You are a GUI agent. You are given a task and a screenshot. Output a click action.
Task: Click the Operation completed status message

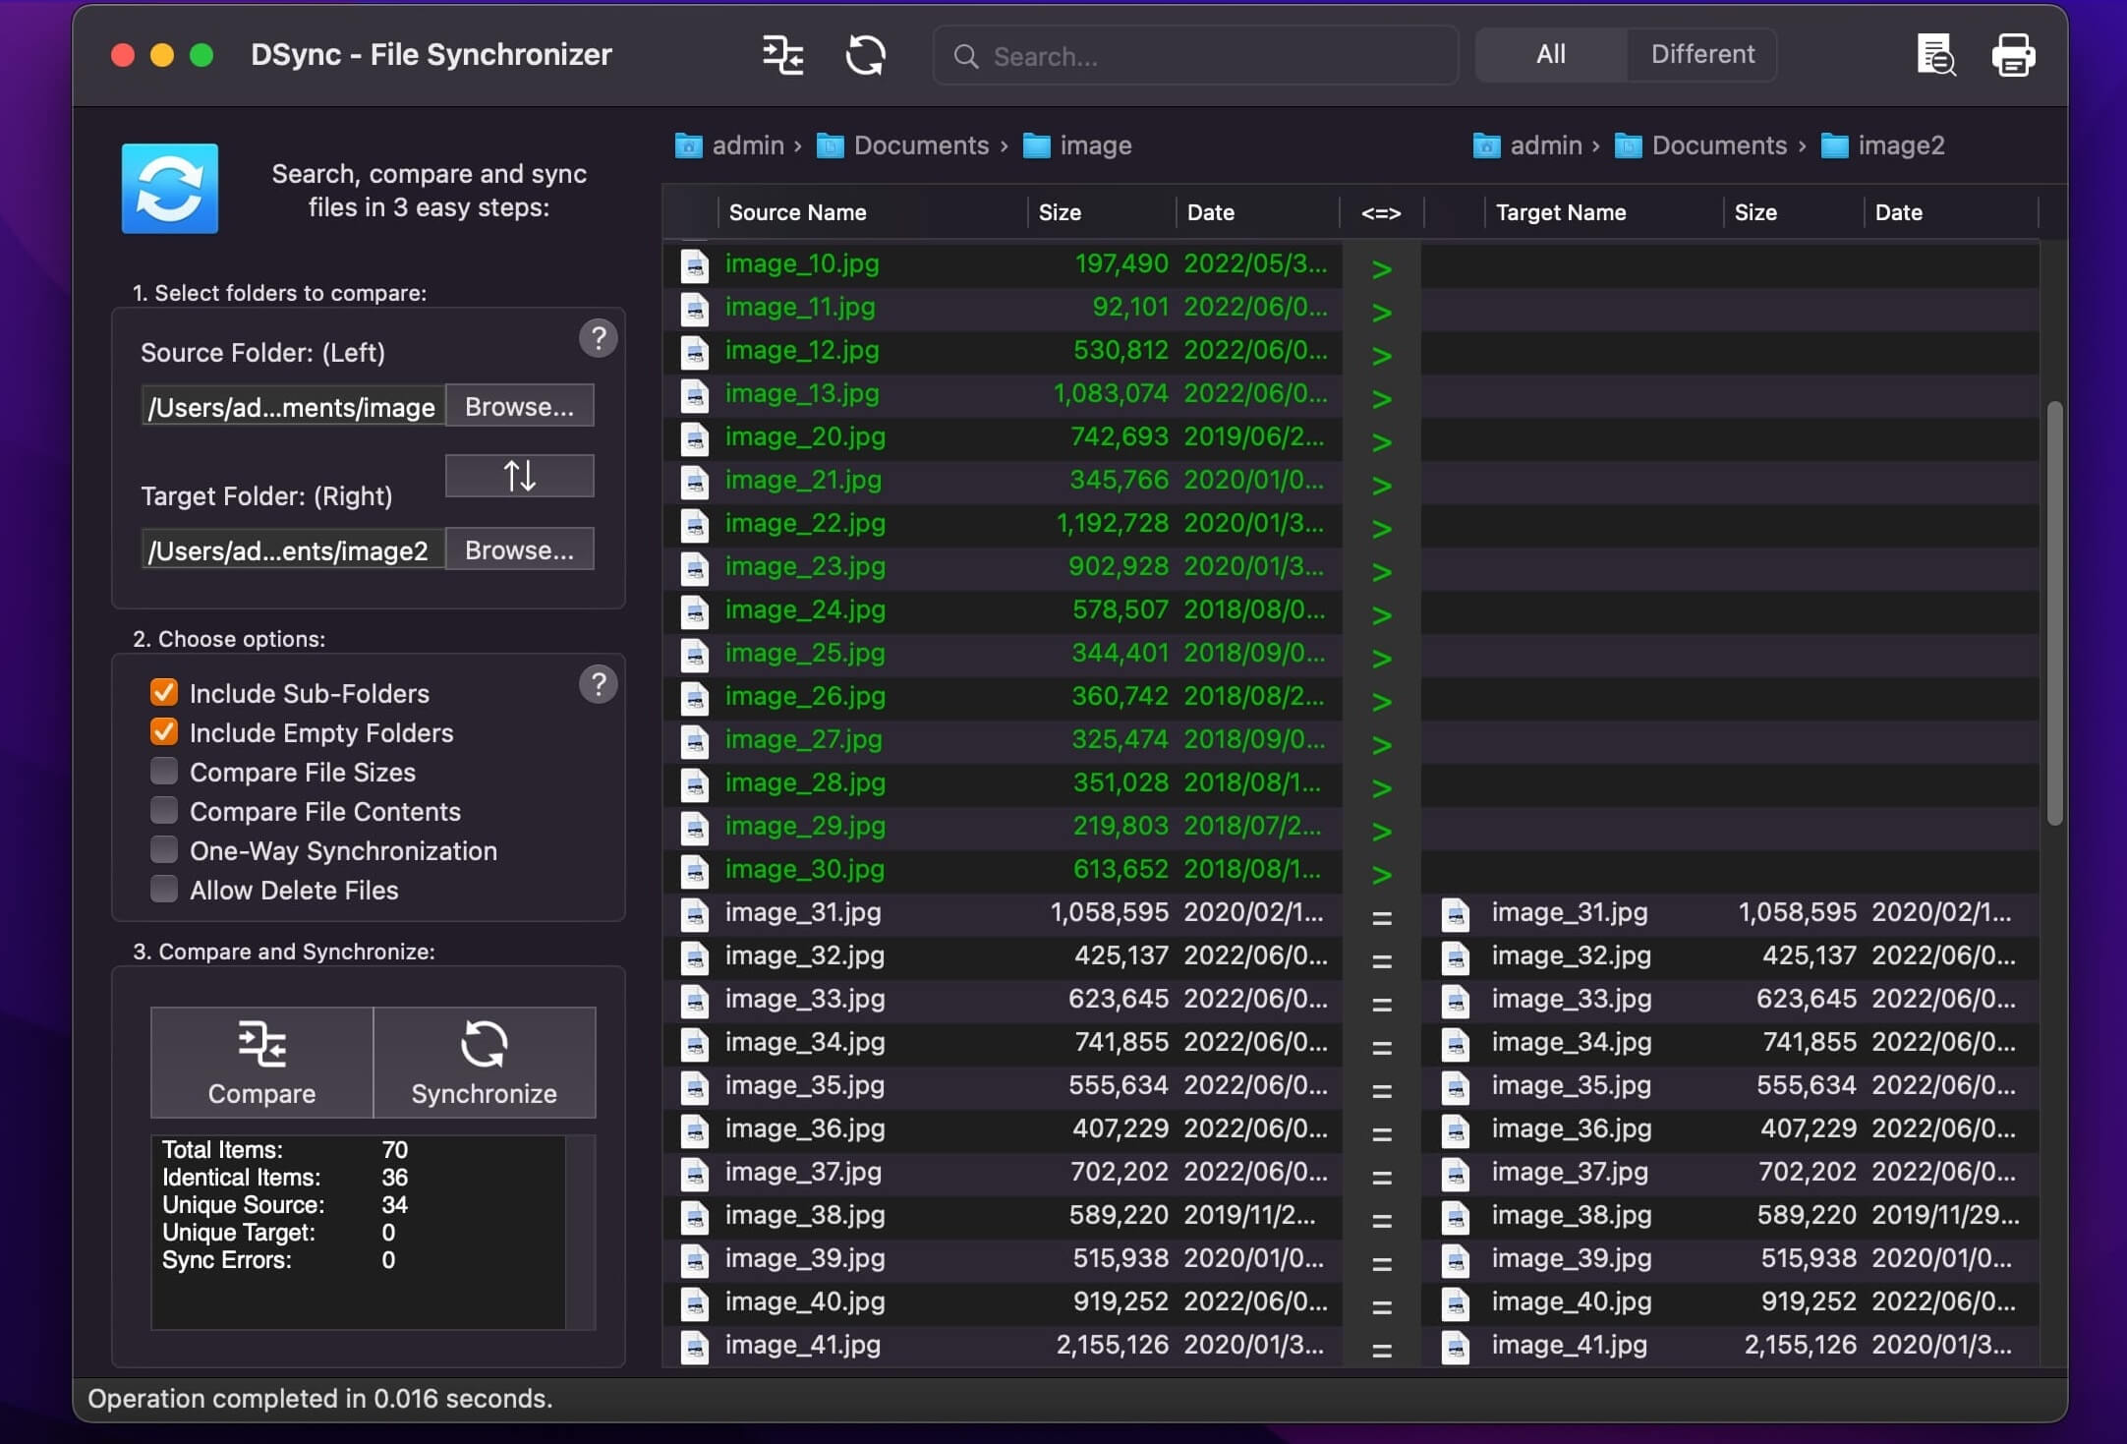tap(320, 1399)
